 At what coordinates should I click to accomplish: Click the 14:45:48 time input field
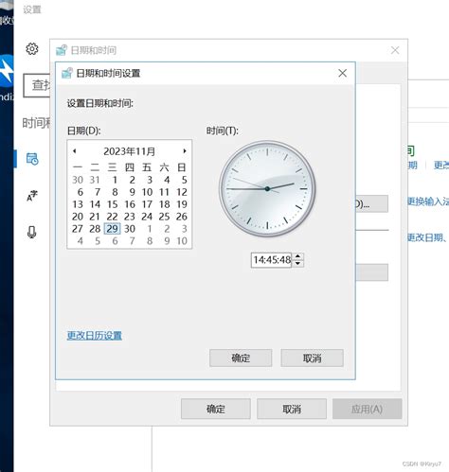272,260
